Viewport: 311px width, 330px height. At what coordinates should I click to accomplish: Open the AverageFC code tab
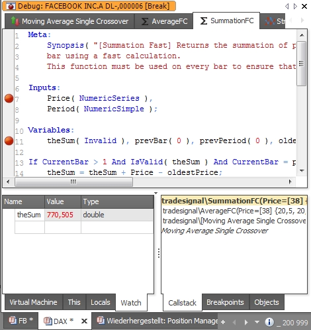pyautogui.click(x=163, y=21)
